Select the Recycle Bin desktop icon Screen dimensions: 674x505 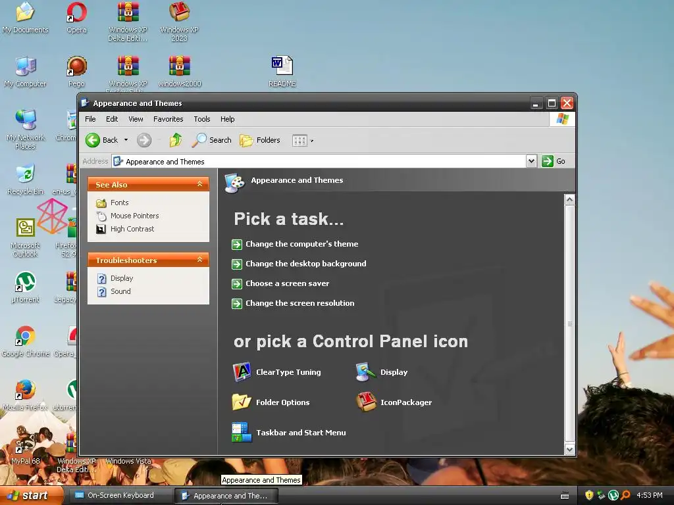(26, 180)
